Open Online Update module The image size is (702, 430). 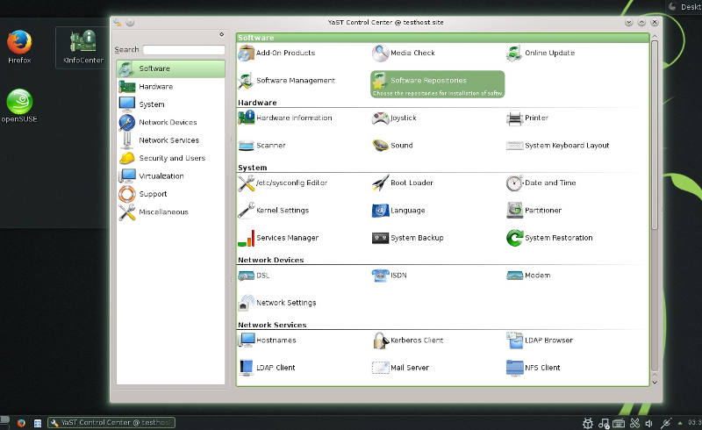[541, 53]
